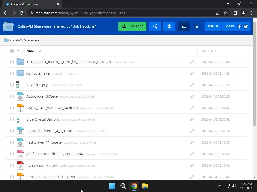Copy link for flashplayer_11_sa.exe
The height and width of the screenshot is (192, 257).
coord(192,142)
